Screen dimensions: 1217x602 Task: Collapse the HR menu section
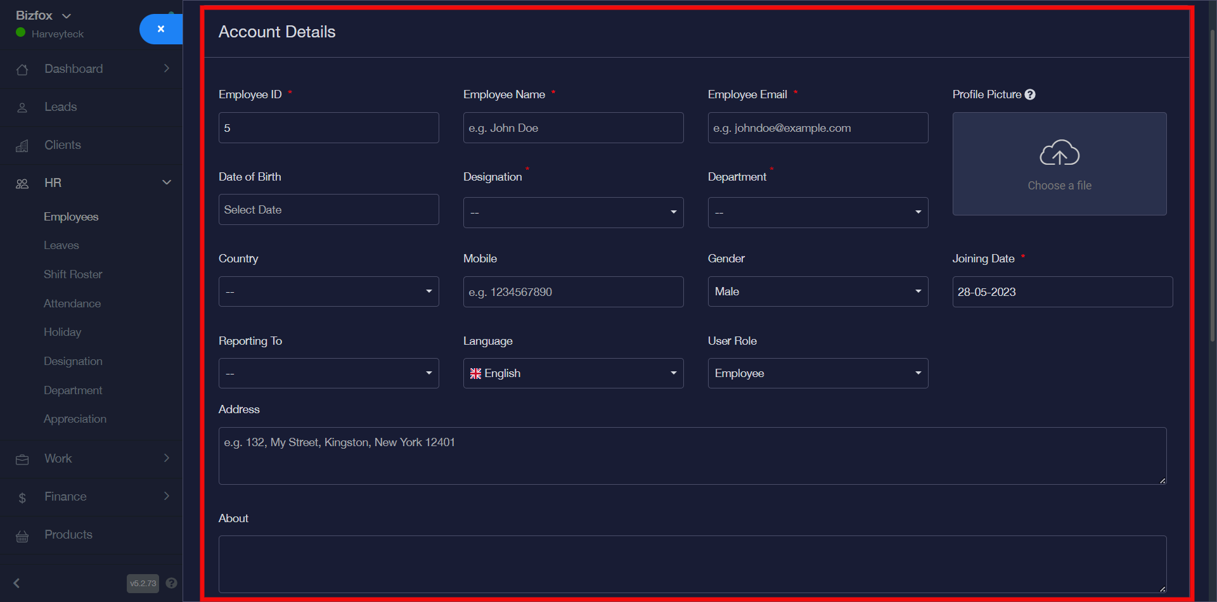(x=167, y=183)
